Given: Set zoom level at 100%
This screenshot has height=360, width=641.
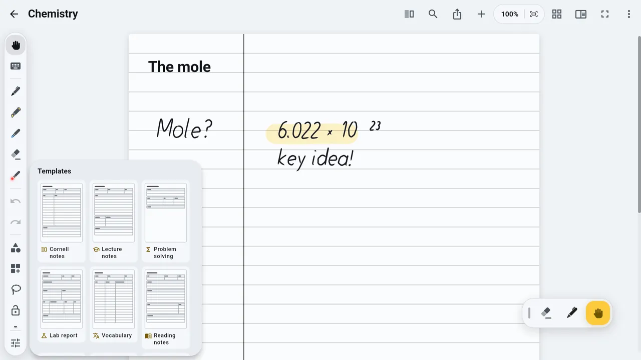Looking at the screenshot, I should pyautogui.click(x=510, y=14).
